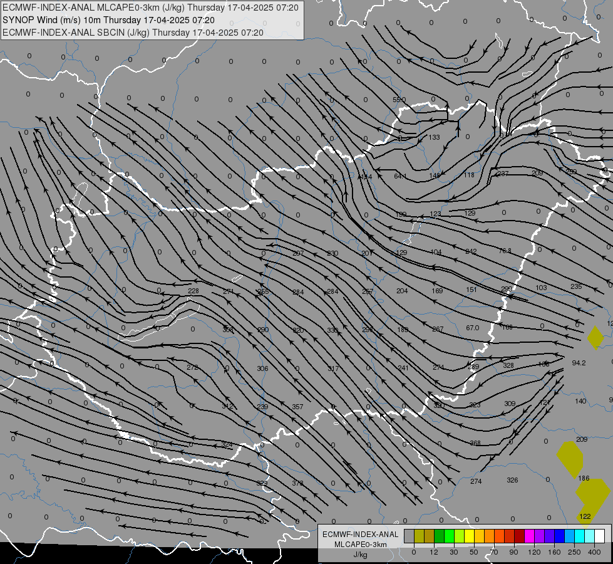Click the olive diamond CAPE patch near 94.2

(x=595, y=338)
